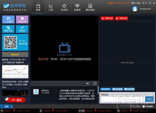Screen dimensions: 156x113
Task: Click the TV placeholder icon in video area
Action: (65, 48)
